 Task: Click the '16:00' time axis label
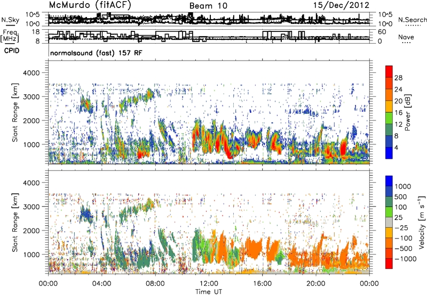tap(262, 284)
